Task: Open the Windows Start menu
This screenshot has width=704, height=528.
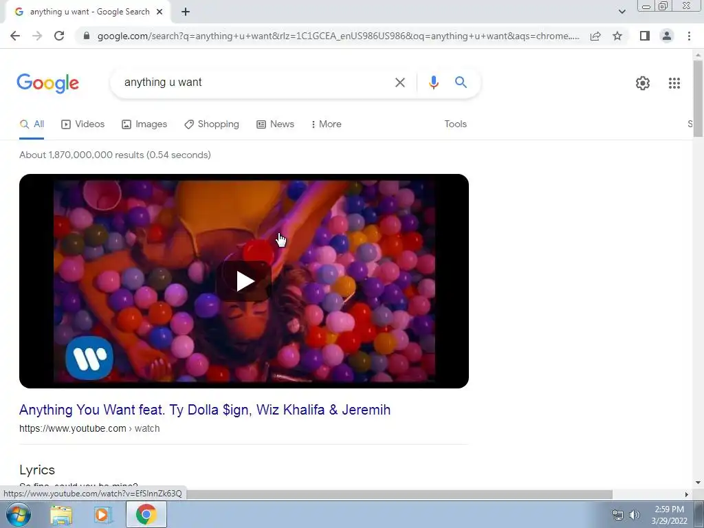Action: (19, 514)
